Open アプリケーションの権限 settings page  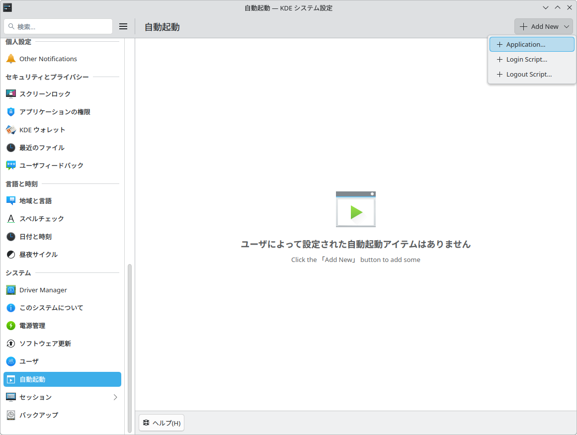coord(62,112)
